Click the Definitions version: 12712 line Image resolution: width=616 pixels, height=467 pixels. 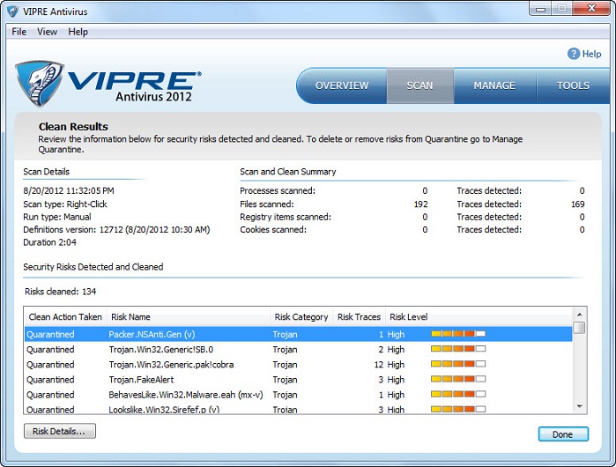116,230
